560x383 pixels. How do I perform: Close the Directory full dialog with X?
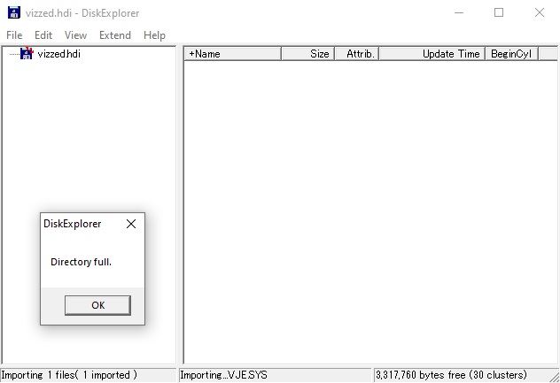131,224
